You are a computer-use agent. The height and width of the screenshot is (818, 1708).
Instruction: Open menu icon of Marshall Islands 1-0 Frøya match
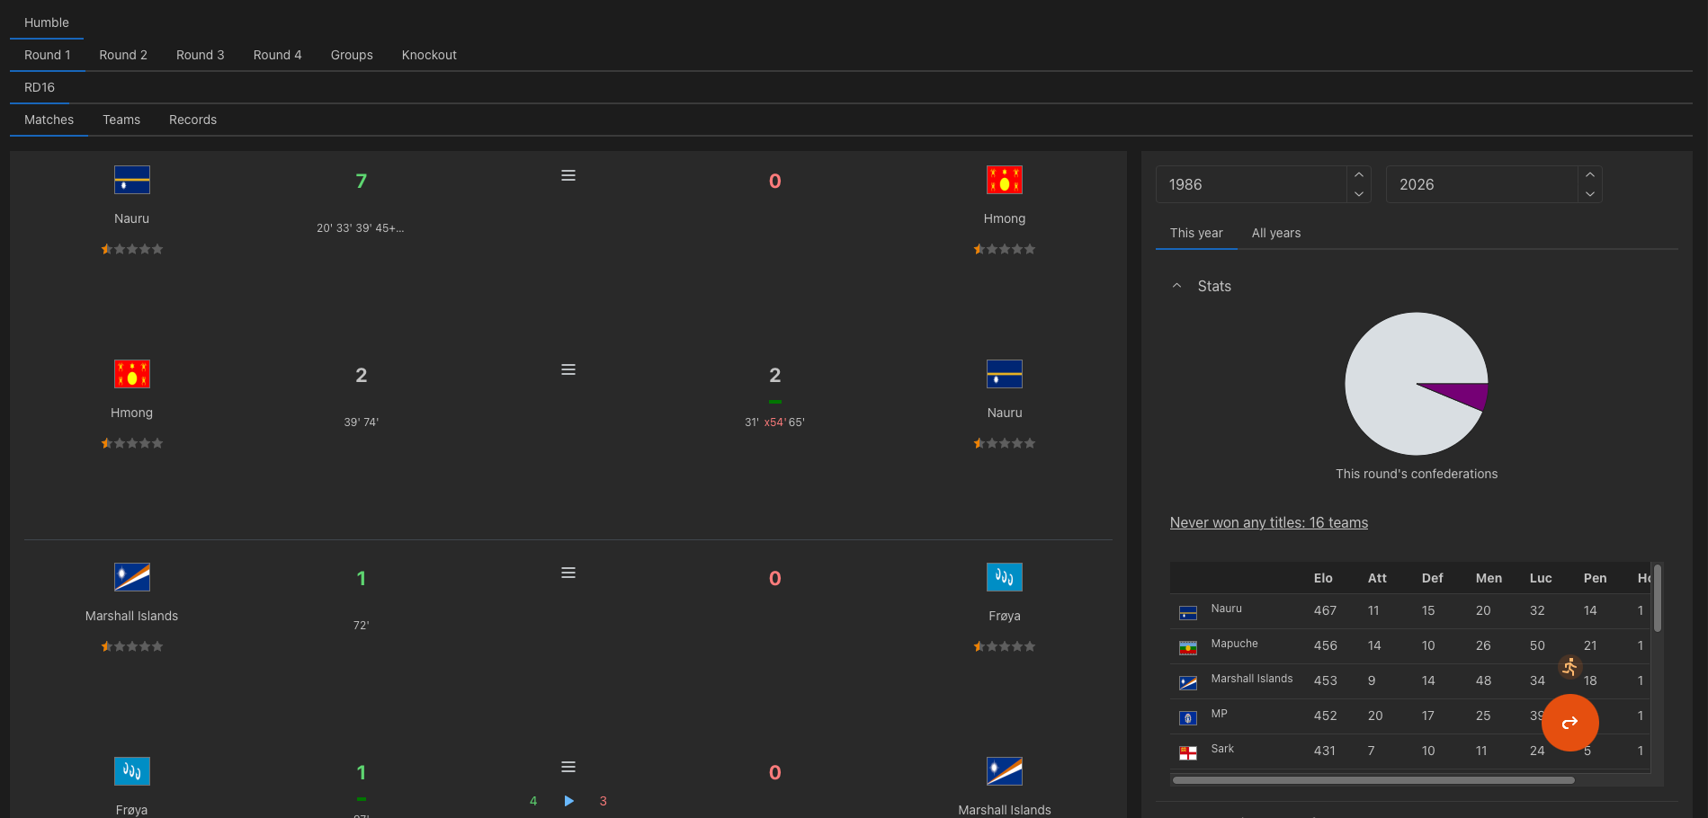[x=568, y=573]
